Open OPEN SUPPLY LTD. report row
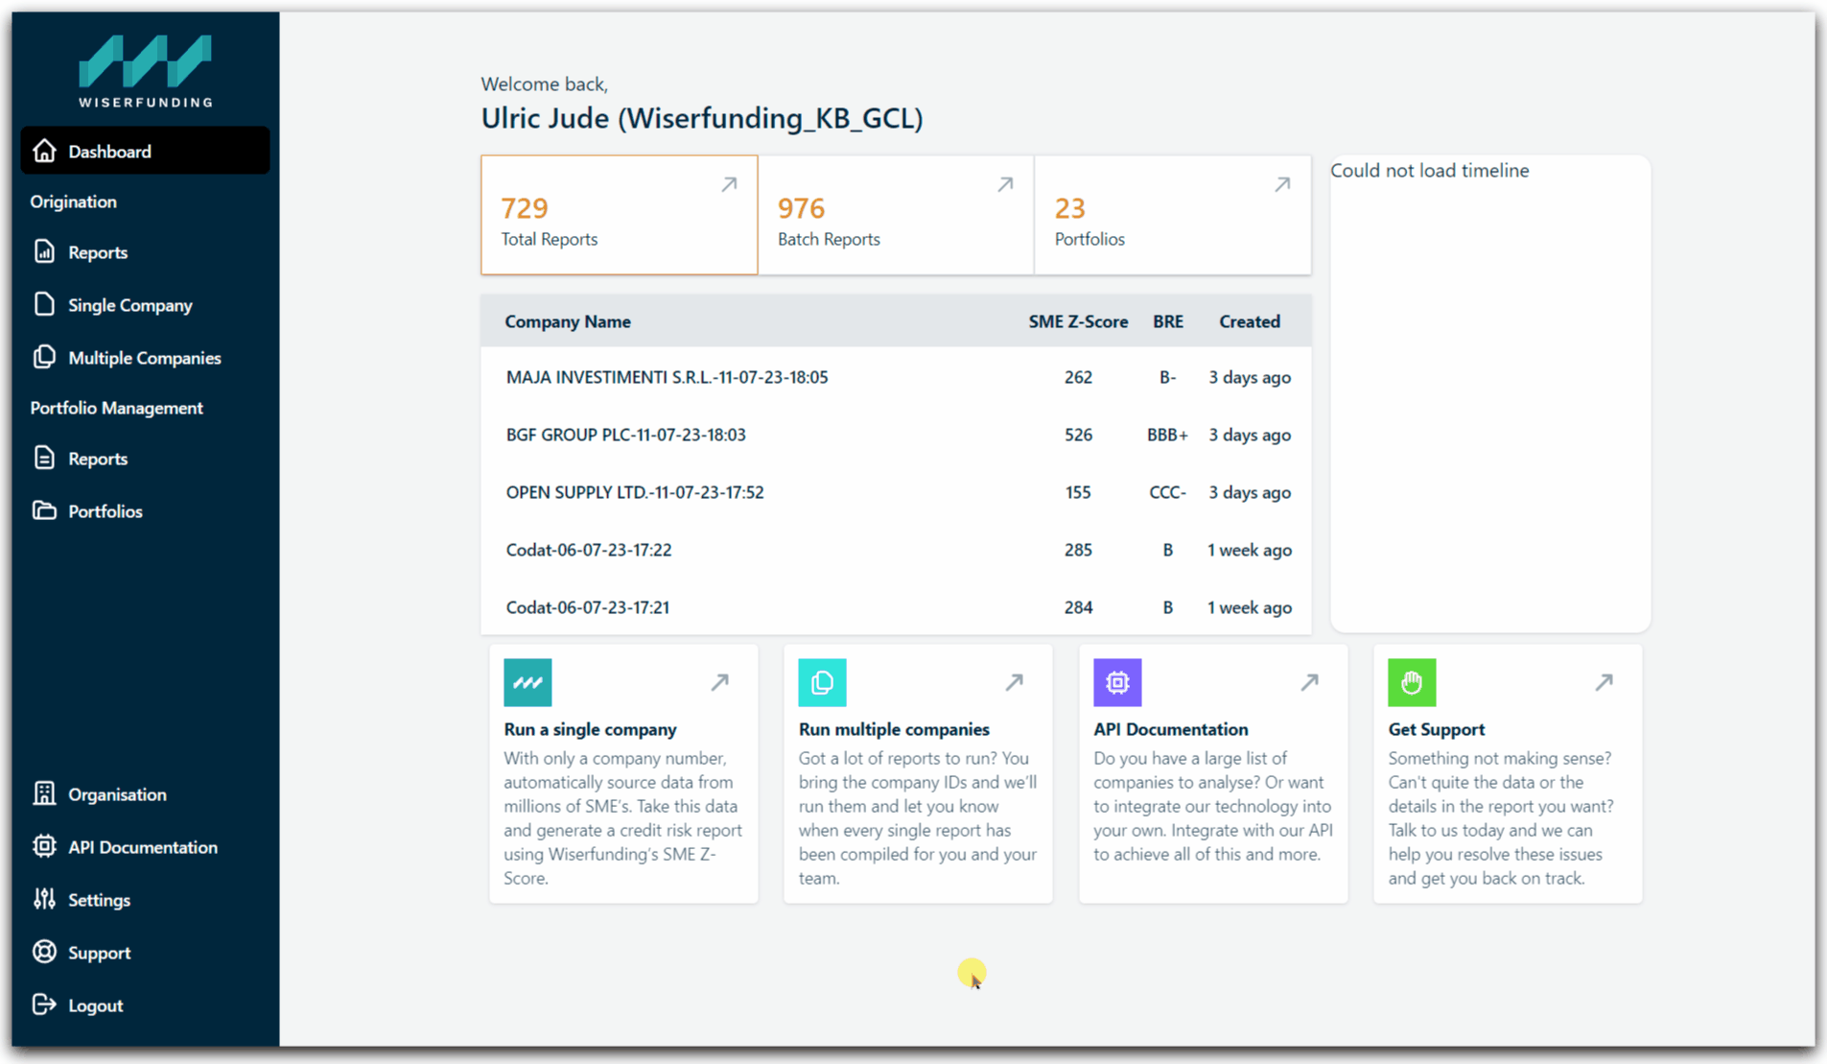The image size is (1827, 1064). (896, 492)
